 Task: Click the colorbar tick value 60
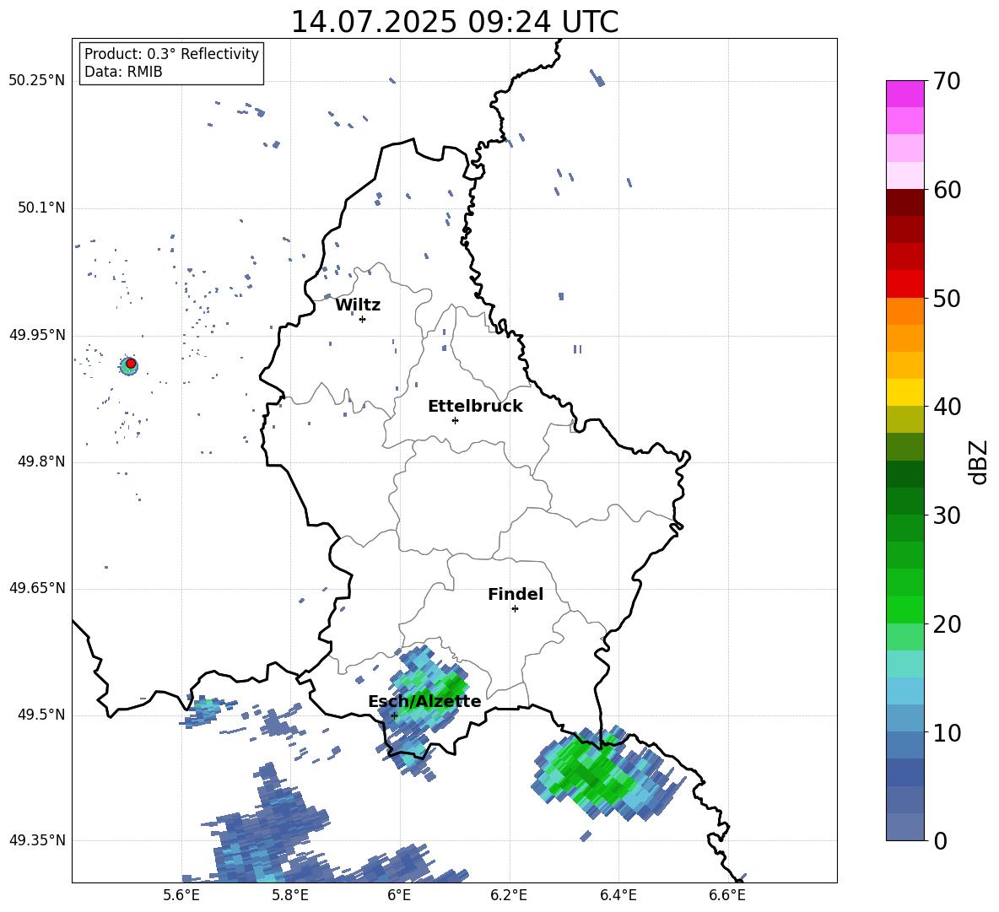(x=947, y=190)
